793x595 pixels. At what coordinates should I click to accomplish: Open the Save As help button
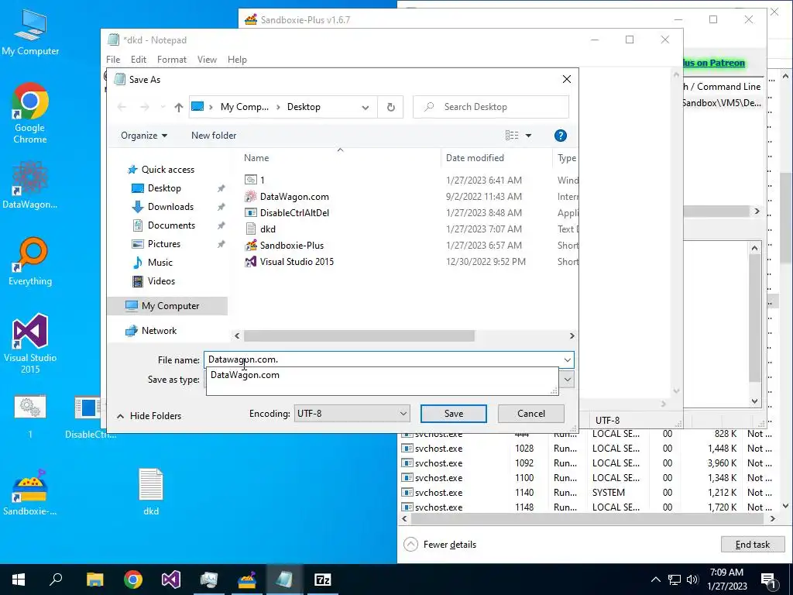click(560, 136)
